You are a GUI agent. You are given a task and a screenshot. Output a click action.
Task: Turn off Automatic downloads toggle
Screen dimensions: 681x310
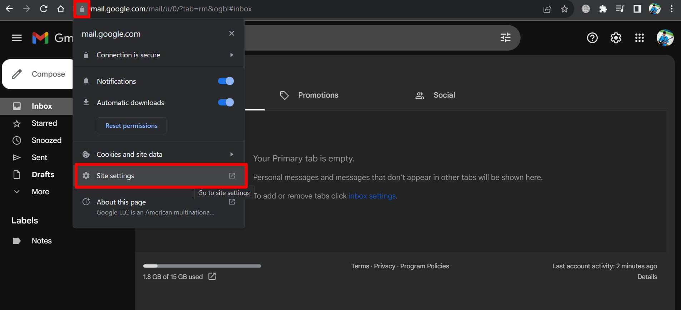(x=226, y=103)
